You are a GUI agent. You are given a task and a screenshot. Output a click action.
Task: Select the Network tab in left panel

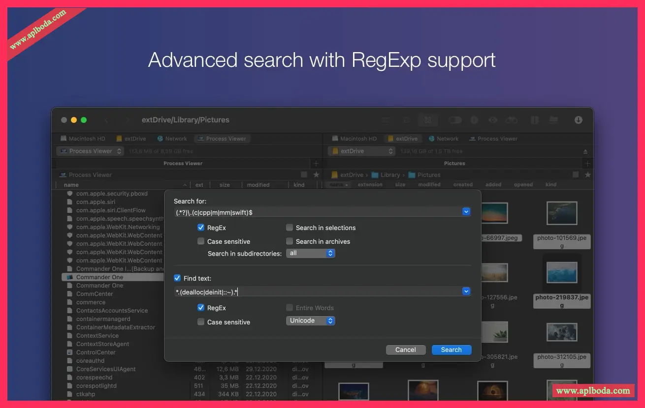(172, 139)
